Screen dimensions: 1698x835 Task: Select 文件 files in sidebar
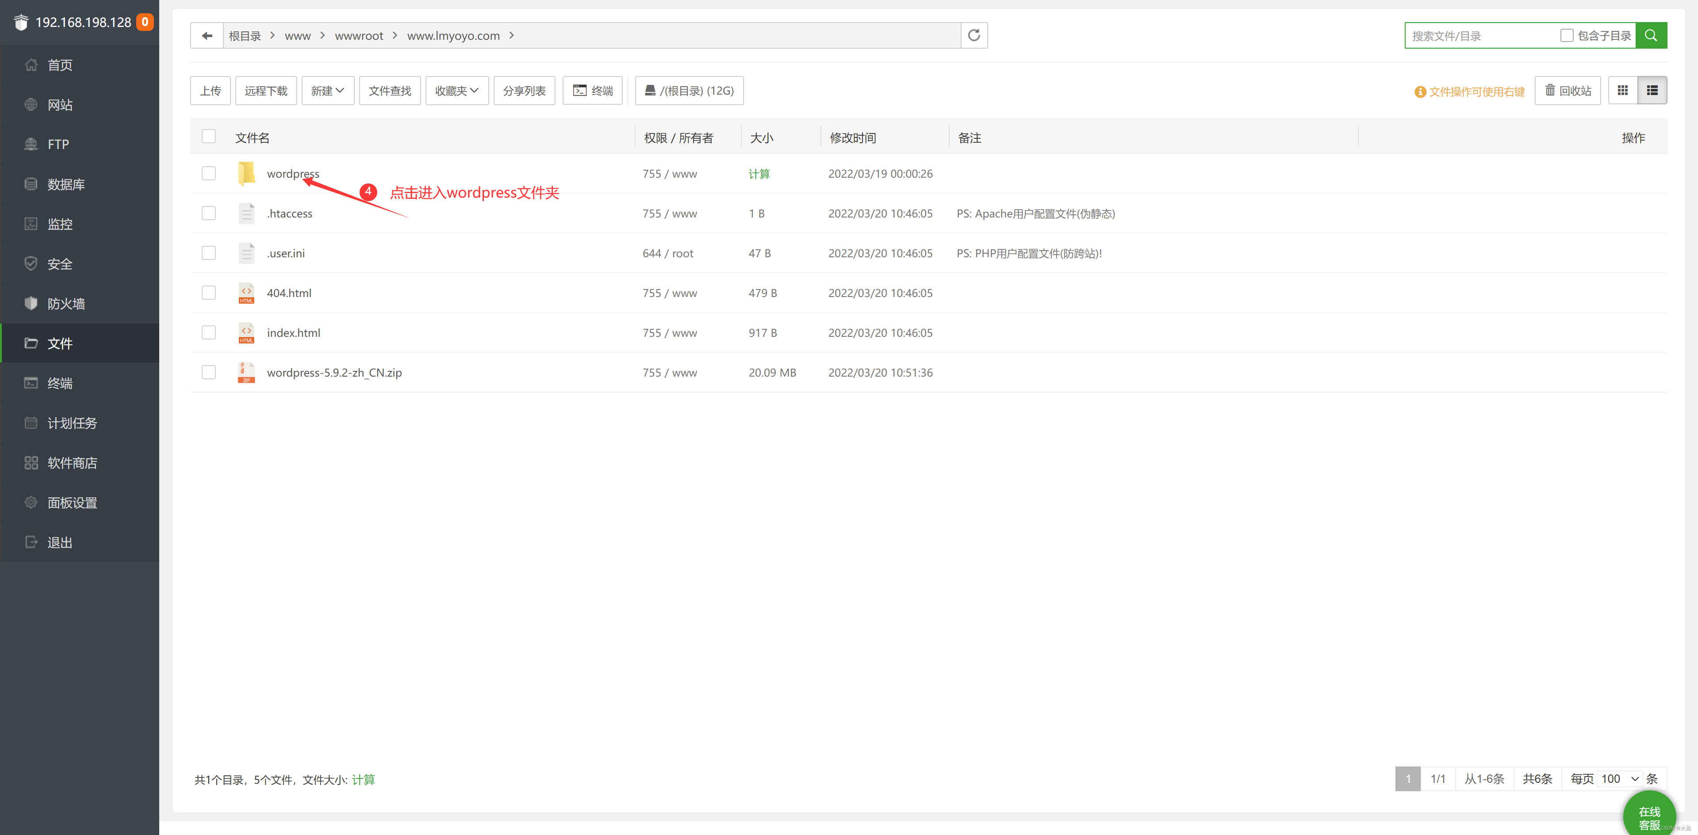[x=80, y=343]
